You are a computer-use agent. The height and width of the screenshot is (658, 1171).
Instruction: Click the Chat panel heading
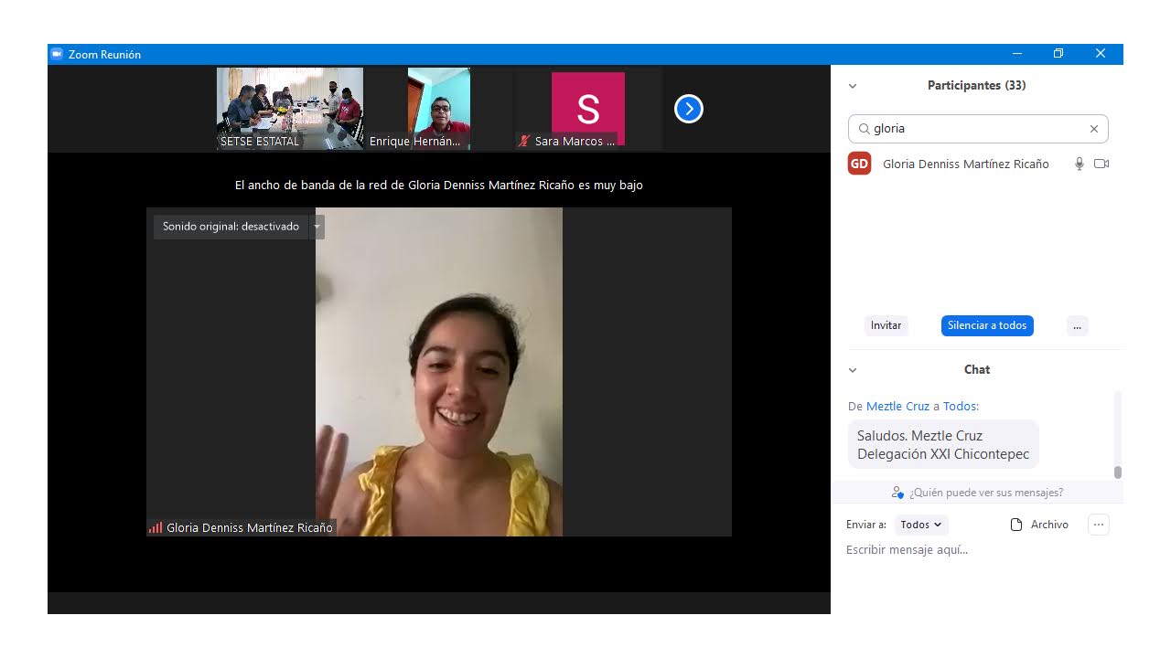[977, 369]
